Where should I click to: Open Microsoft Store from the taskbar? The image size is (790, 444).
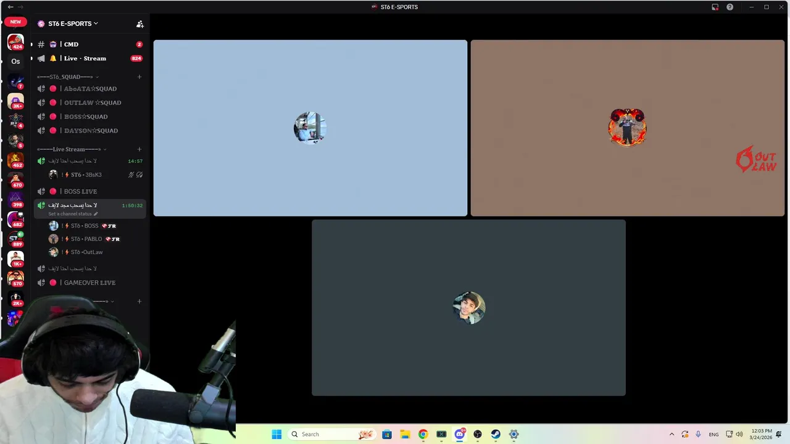point(387,434)
